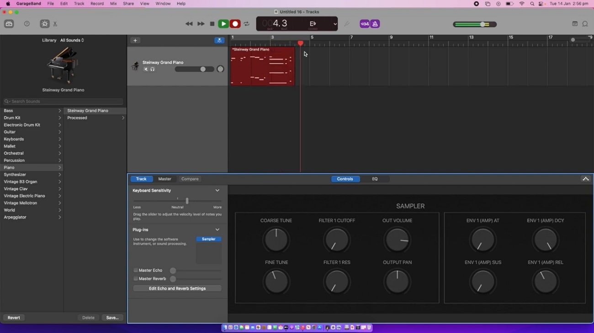Image resolution: width=594 pixels, height=333 pixels.
Task: Mute the Steinway Grand Piano track
Action: coord(146,69)
